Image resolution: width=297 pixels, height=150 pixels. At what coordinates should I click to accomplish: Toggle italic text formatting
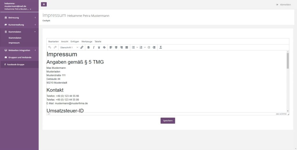pos(94,47)
